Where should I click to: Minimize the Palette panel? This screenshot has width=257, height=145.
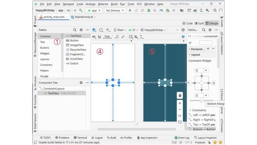click(x=88, y=30)
